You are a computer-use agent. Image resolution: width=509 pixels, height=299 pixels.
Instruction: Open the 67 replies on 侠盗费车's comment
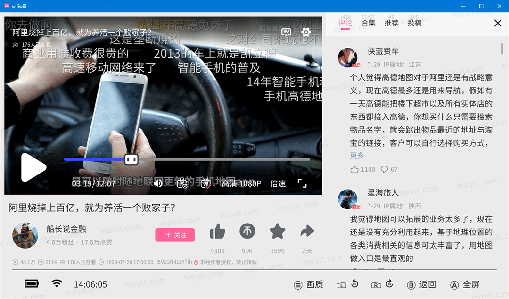[x=389, y=169]
